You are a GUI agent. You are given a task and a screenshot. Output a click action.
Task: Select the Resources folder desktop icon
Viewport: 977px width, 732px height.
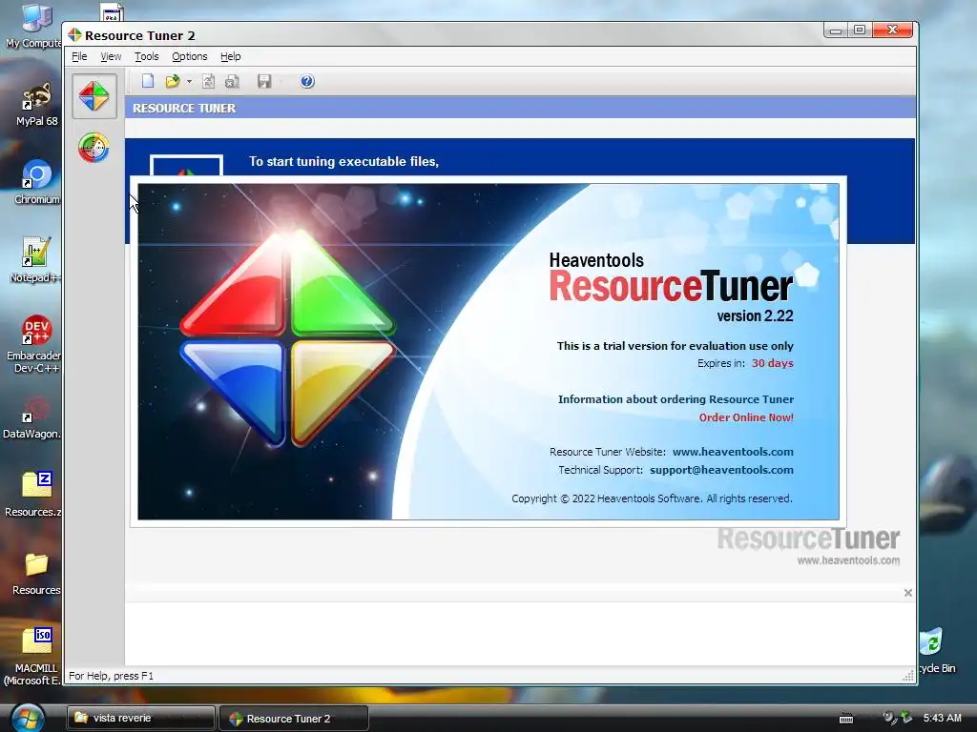point(36,573)
